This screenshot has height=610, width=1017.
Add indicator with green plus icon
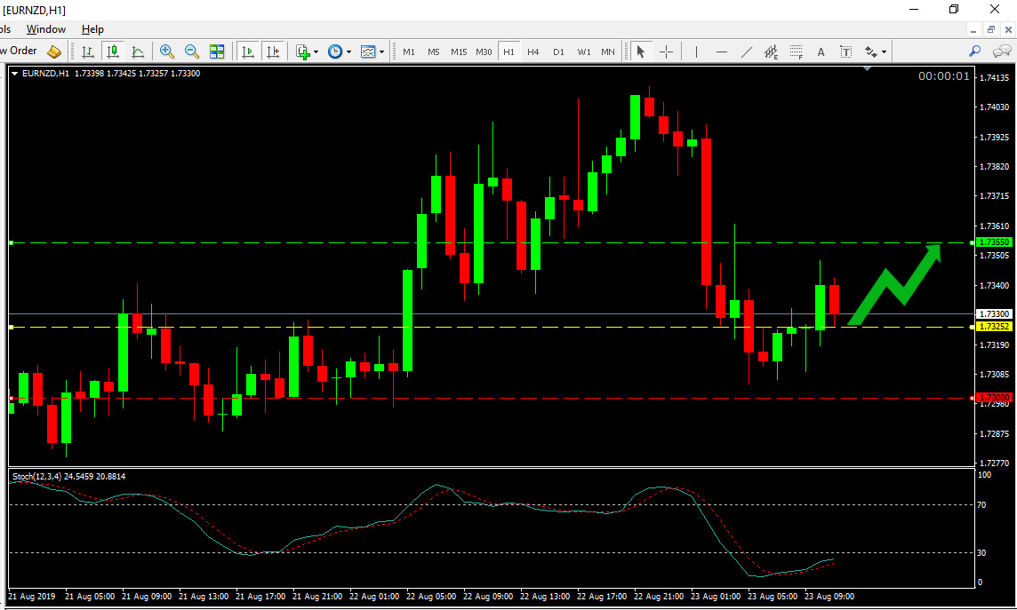tap(302, 51)
